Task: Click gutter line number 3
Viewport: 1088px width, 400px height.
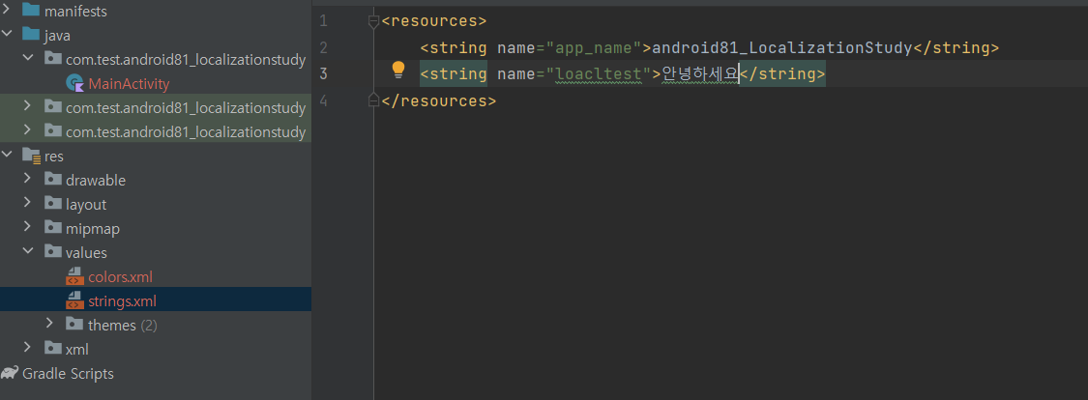Action: click(x=323, y=73)
